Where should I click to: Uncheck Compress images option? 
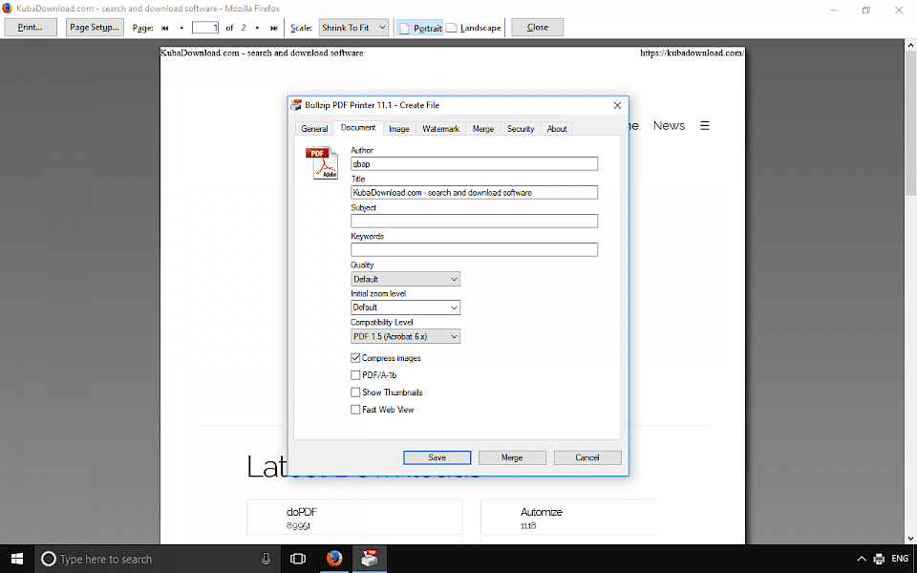[x=355, y=358]
